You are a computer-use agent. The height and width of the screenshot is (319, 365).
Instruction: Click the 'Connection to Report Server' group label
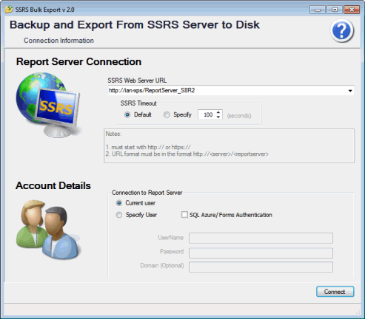click(x=147, y=193)
